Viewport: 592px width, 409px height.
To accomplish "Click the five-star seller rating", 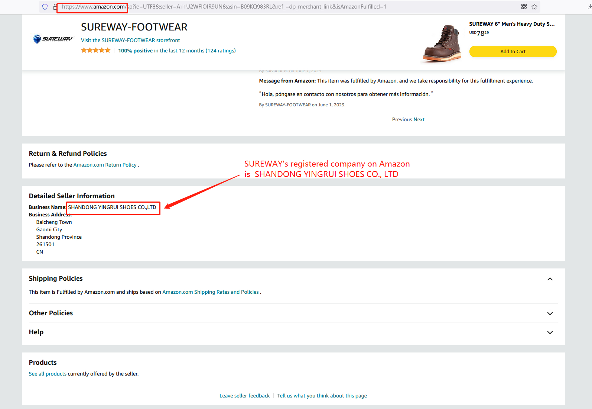I will click(x=96, y=51).
